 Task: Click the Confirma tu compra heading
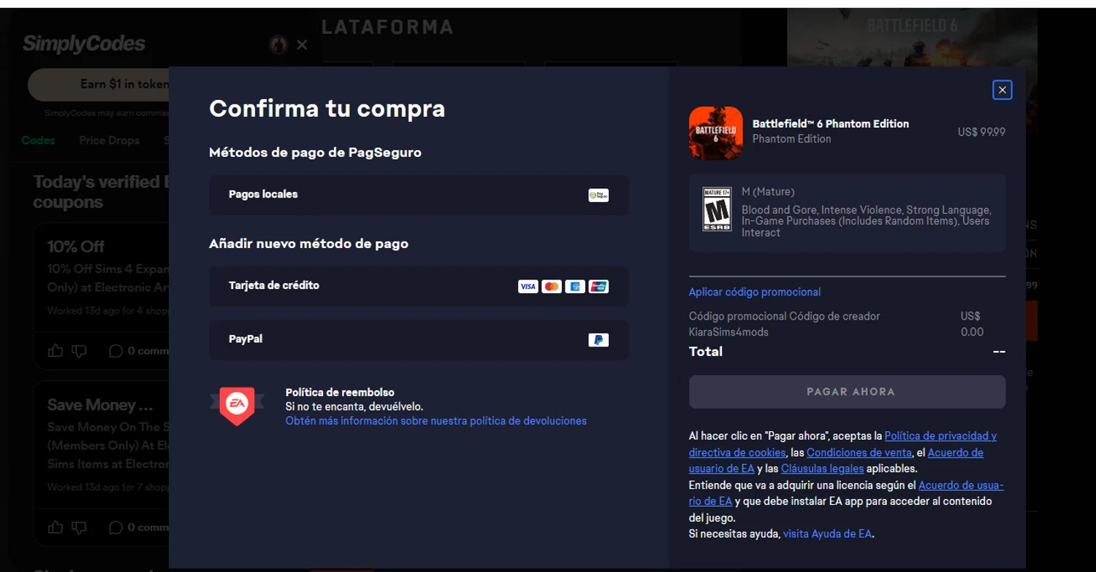pos(327,108)
